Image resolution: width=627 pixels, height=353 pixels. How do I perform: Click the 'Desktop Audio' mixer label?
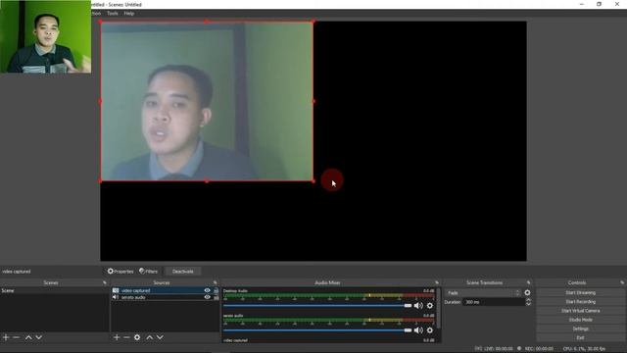[235, 291]
